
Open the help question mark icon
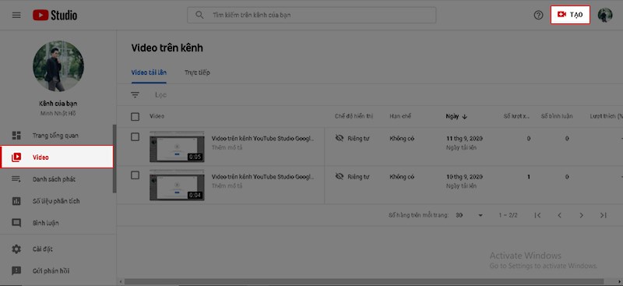[x=538, y=15]
